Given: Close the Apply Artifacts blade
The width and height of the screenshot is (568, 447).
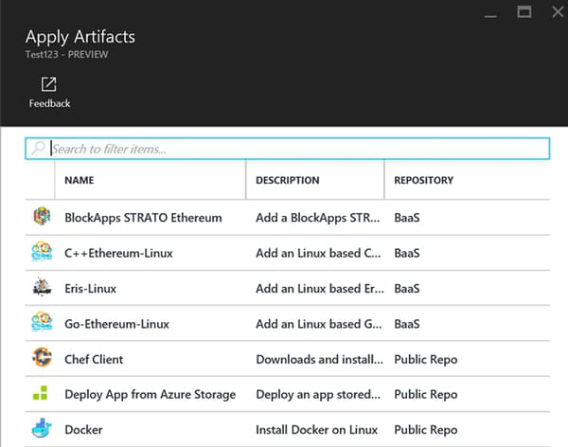Looking at the screenshot, I should (559, 11).
